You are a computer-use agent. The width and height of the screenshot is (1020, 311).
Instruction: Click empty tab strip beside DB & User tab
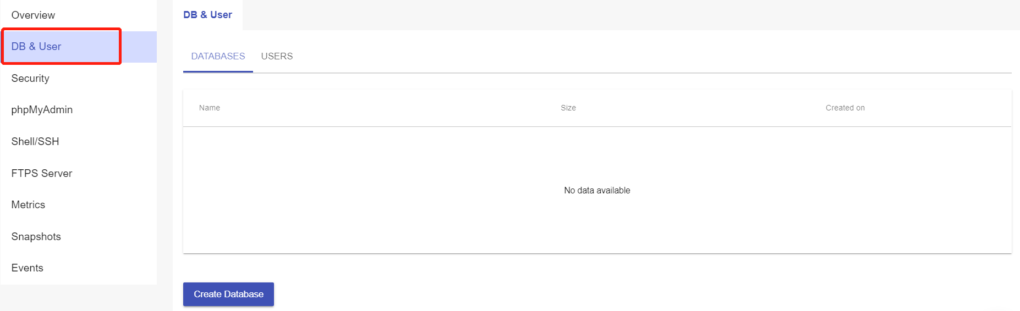[x=605, y=15]
